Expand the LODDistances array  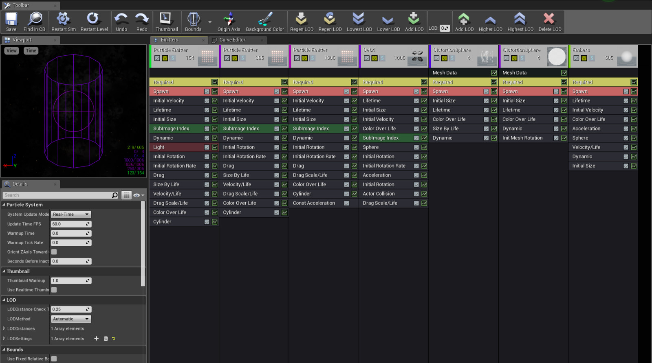[4, 328]
